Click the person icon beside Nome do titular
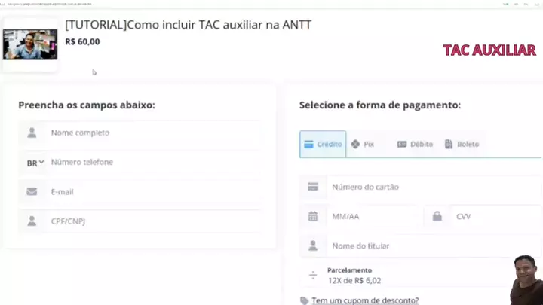Viewport: 543px width, 305px height. (x=313, y=246)
